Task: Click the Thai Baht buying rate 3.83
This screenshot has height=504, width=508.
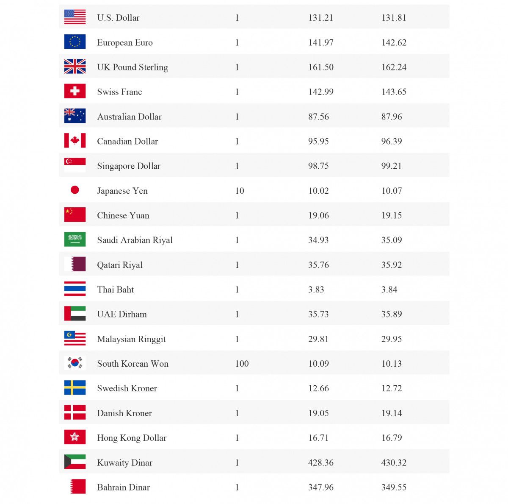Action: tap(316, 290)
